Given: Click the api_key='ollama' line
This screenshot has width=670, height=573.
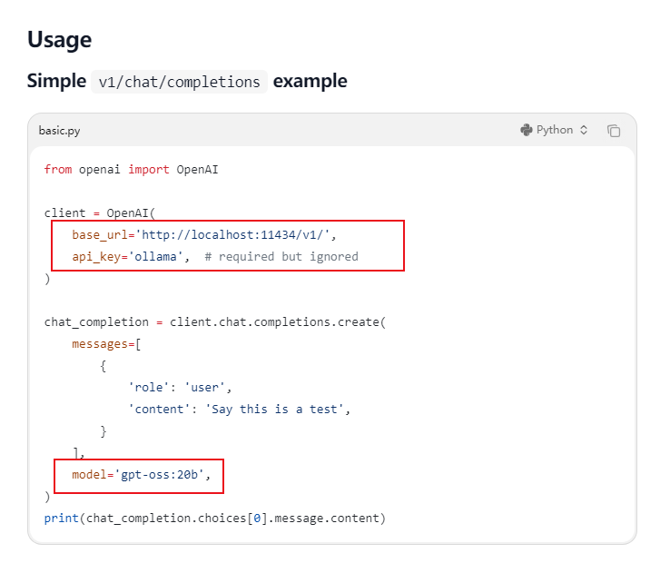Looking at the screenshot, I should click(131, 257).
